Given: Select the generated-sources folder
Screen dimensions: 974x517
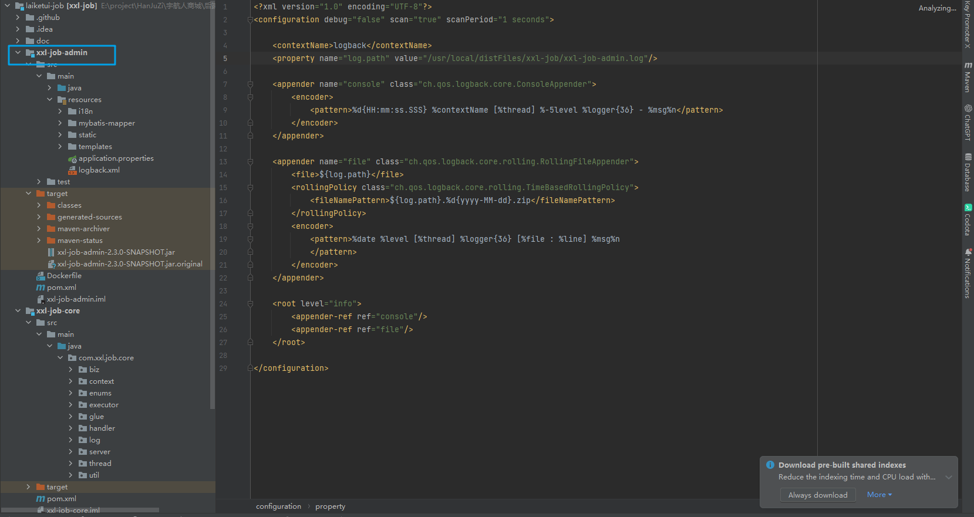Looking at the screenshot, I should point(90,217).
